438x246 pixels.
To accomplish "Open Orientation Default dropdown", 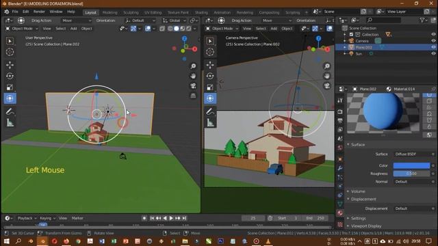I will coord(140,20).
